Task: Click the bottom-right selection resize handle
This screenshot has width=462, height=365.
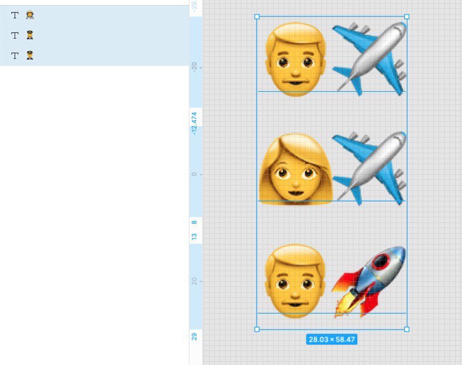Action: tap(407, 329)
